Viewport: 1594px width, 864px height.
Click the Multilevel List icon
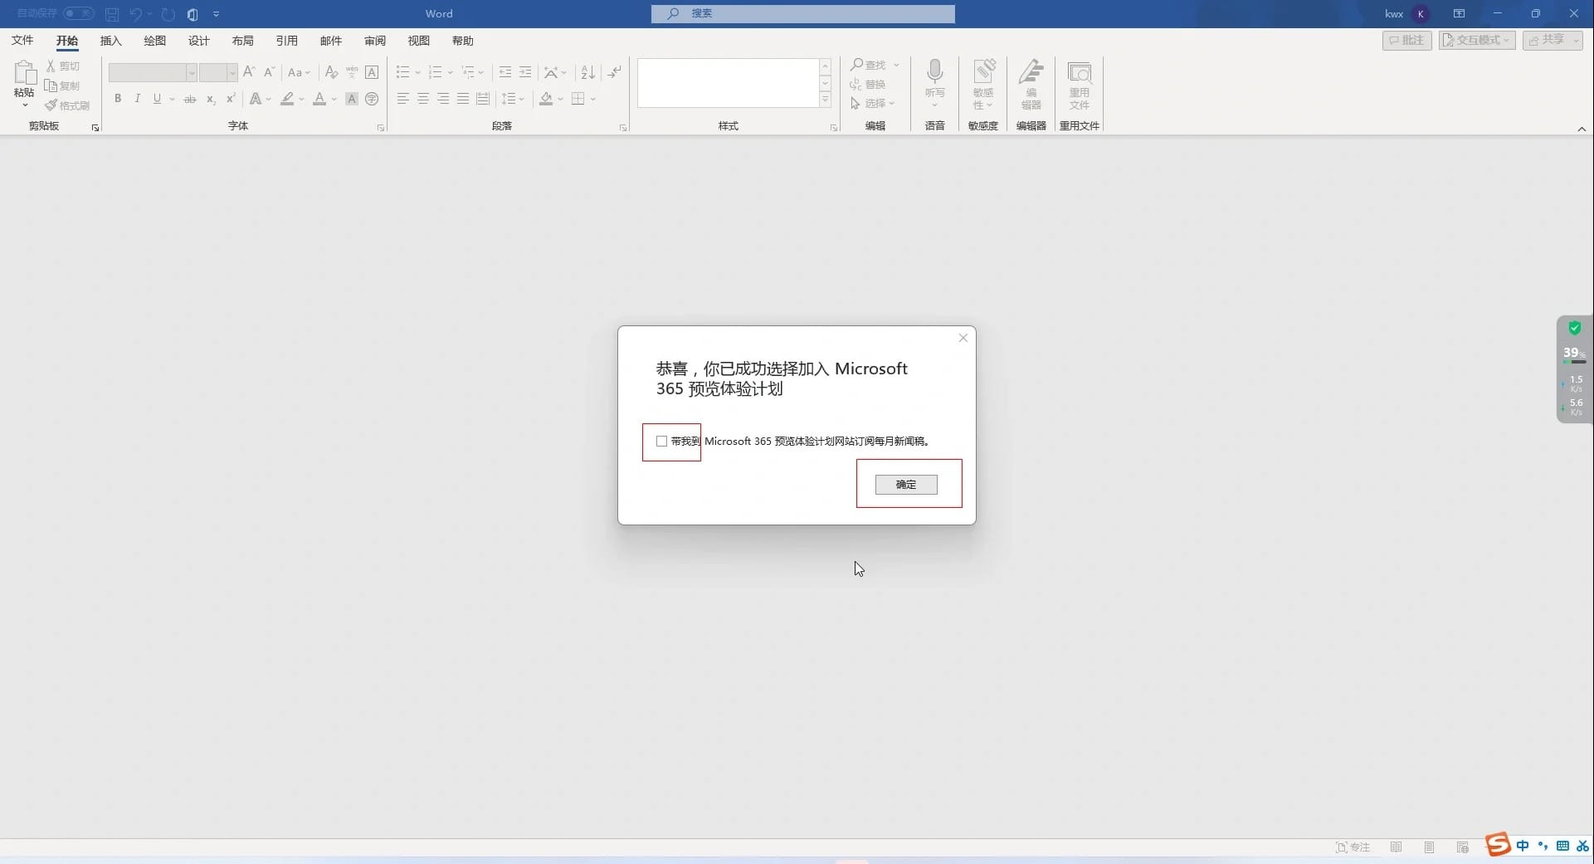(x=468, y=72)
